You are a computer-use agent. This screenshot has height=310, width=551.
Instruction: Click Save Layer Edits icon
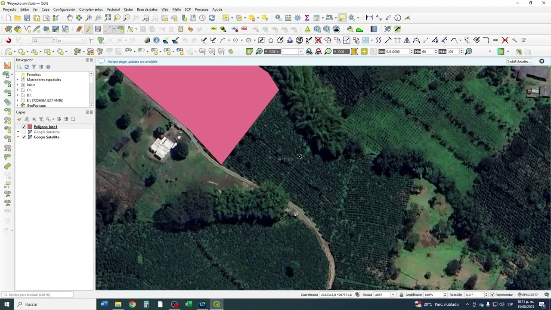[x=98, y=29]
